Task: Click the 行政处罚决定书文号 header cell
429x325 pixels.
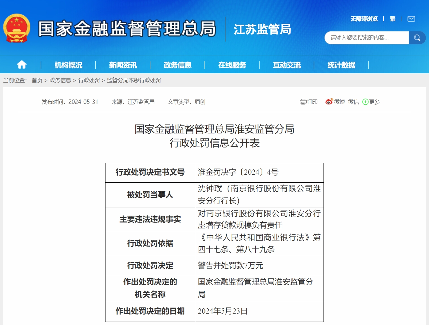Action: point(150,173)
